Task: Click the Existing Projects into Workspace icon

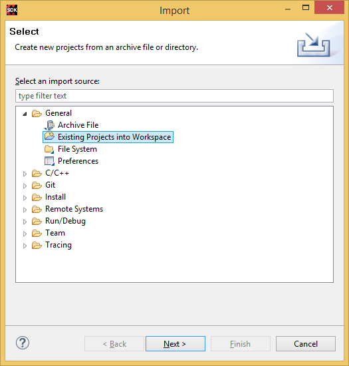Action: pos(49,136)
